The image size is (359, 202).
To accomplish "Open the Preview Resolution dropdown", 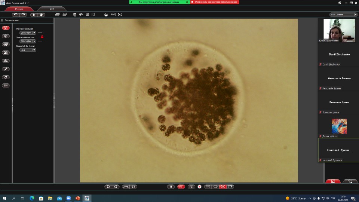I will 28,33.
